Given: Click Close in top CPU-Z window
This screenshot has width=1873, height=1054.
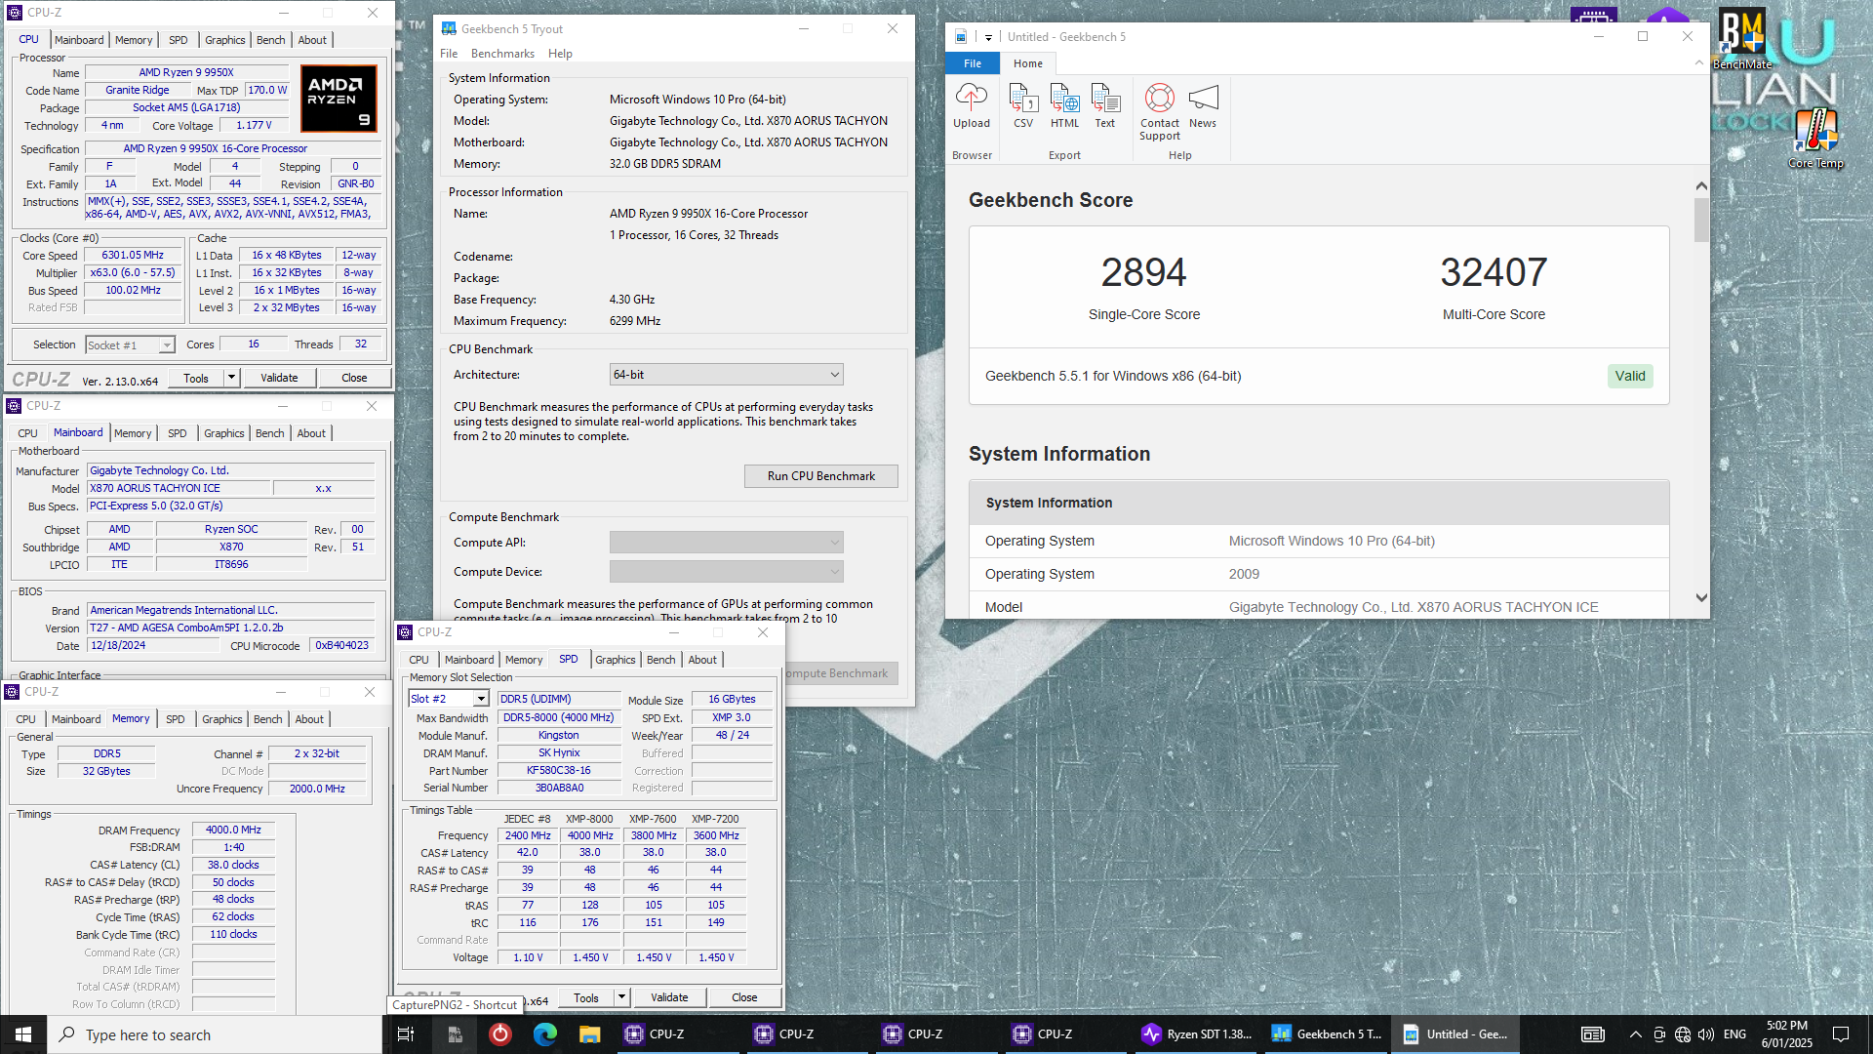Looking at the screenshot, I should tap(354, 378).
